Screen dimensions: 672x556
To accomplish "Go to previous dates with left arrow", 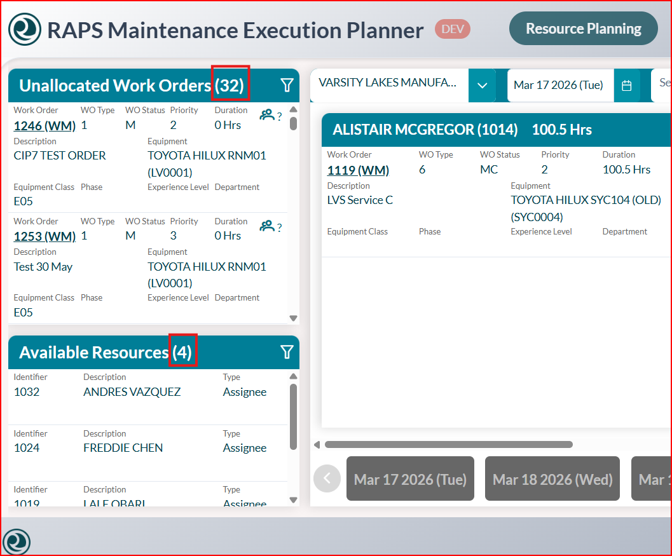I will click(327, 478).
